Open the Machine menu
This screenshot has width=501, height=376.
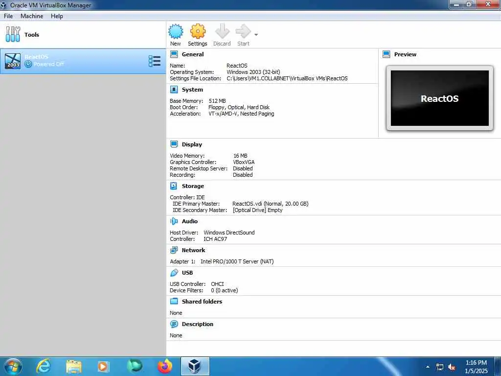point(32,16)
